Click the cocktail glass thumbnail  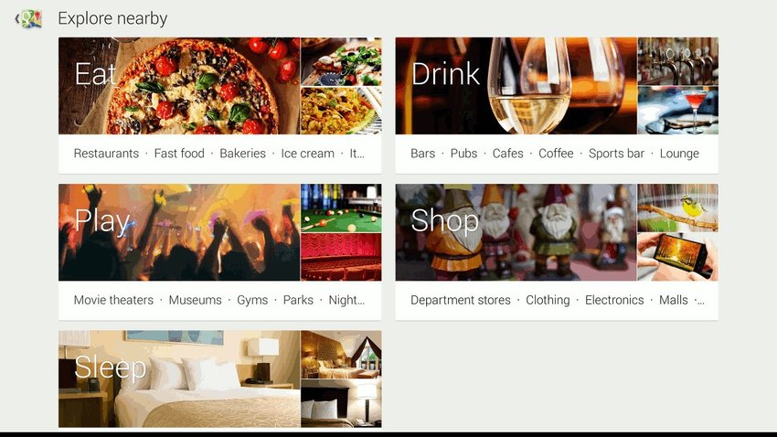click(678, 111)
